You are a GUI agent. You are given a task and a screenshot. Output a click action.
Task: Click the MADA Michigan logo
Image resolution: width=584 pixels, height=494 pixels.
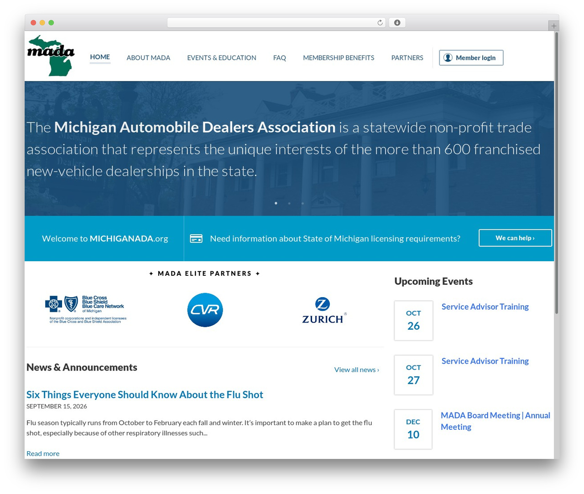click(51, 56)
